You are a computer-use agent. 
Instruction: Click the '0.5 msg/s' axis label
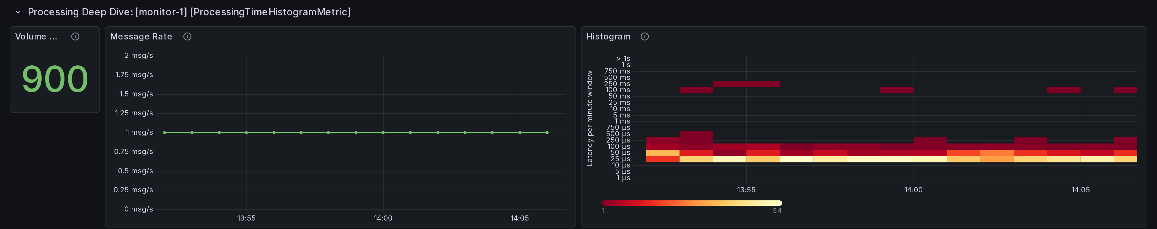pyautogui.click(x=136, y=171)
